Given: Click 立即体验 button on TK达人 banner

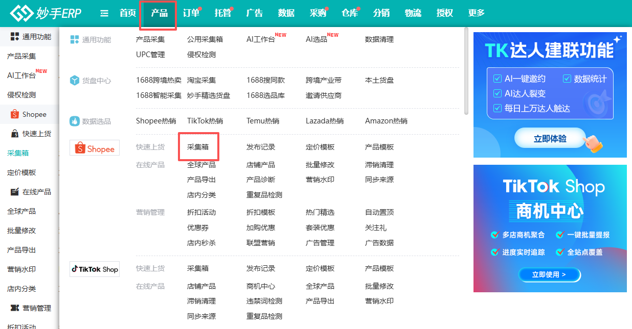Looking at the screenshot, I should [550, 139].
